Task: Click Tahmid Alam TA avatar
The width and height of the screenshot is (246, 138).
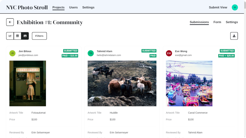Action: point(91,53)
